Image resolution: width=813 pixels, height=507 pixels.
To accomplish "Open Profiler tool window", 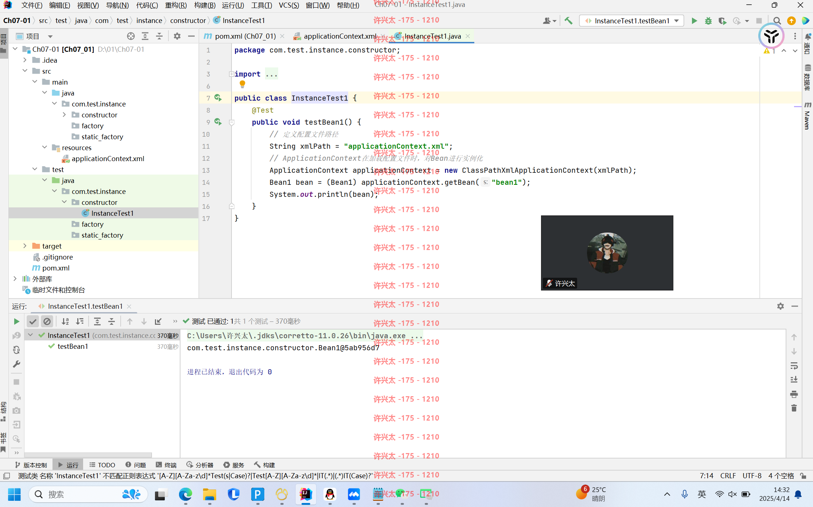I will coord(200,465).
